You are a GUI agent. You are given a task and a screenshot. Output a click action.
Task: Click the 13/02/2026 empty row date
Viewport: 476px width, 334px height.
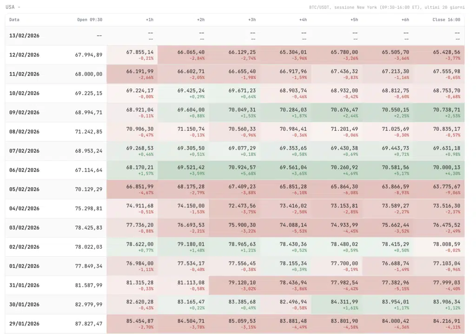coord(24,36)
